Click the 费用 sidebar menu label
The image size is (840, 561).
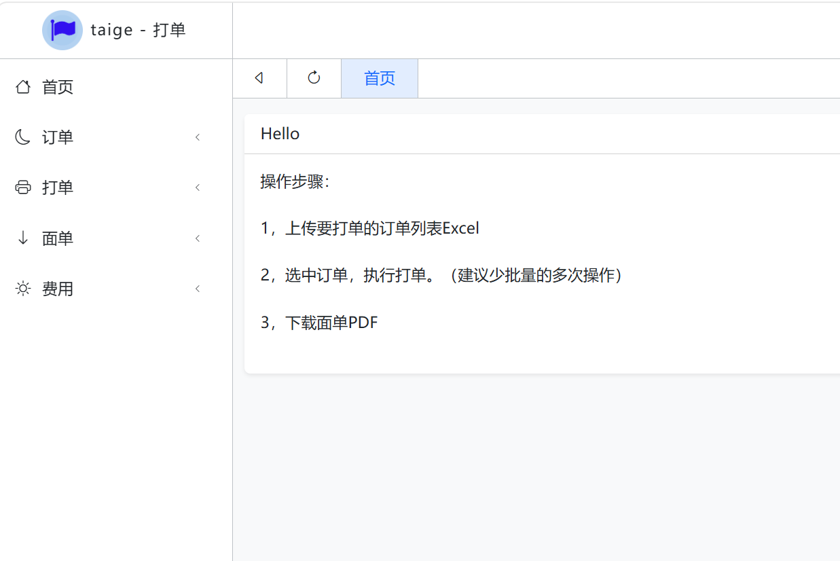58,289
